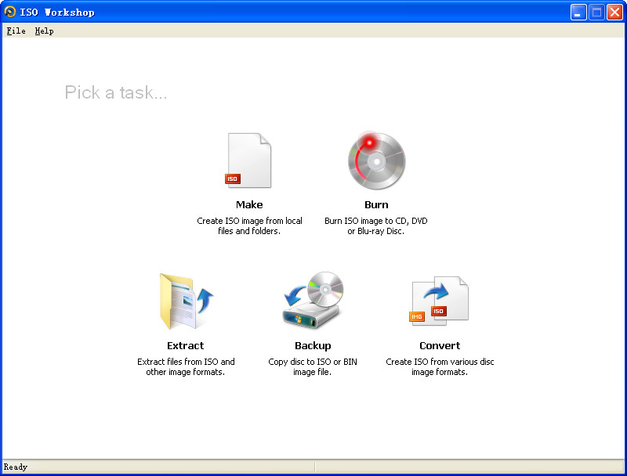Minimize the ISO Workshop window
Viewport: 627px width, 476px height.
tap(578, 13)
